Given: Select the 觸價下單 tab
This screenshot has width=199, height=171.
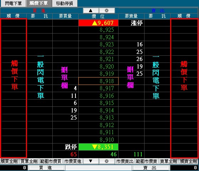Looking at the screenshot, I should (39, 3).
